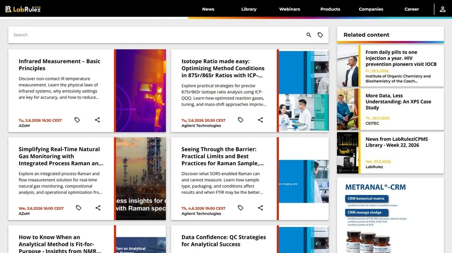Click Agilent Technologies under Seeing Through Barrier card
Viewport: 452px width, 253px height.
[x=201, y=213]
